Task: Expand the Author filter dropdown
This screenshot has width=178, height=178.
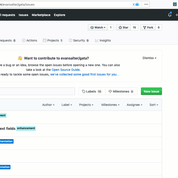Action: click(48, 105)
